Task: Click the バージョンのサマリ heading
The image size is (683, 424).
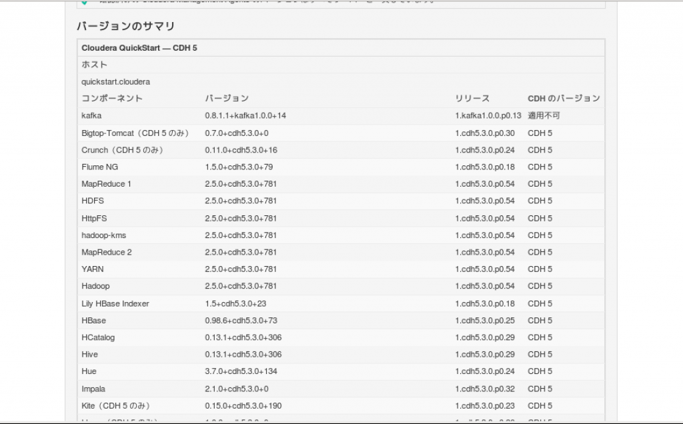Action: tap(126, 26)
